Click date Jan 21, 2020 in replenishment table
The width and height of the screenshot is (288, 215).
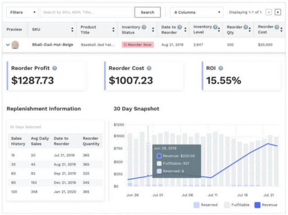pos(65,192)
